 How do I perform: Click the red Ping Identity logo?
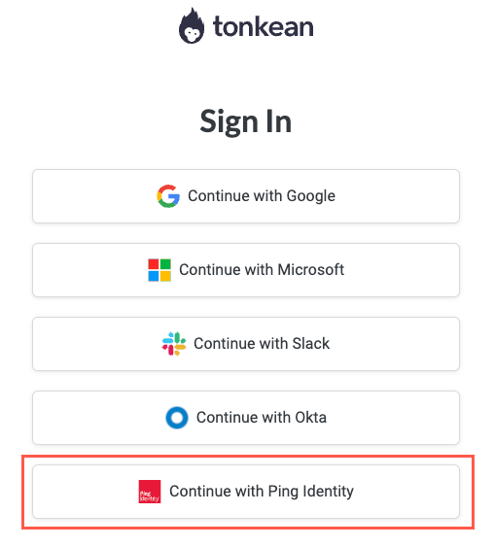(150, 492)
